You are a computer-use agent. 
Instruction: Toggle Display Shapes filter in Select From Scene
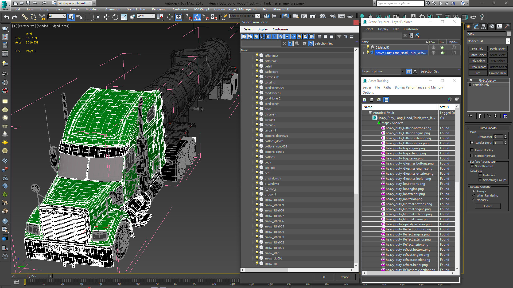pos(250,37)
